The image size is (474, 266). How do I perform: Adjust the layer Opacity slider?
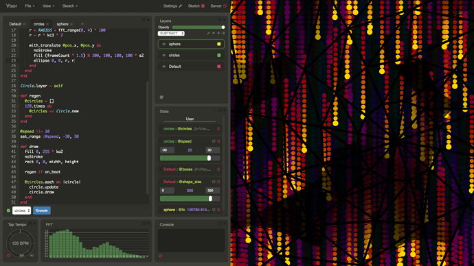tap(199, 27)
